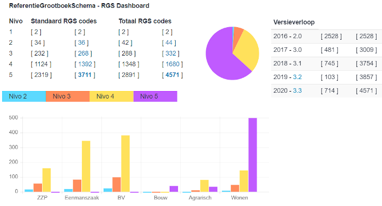Select the Bouw axis label
The image size is (382, 206).
point(160,198)
